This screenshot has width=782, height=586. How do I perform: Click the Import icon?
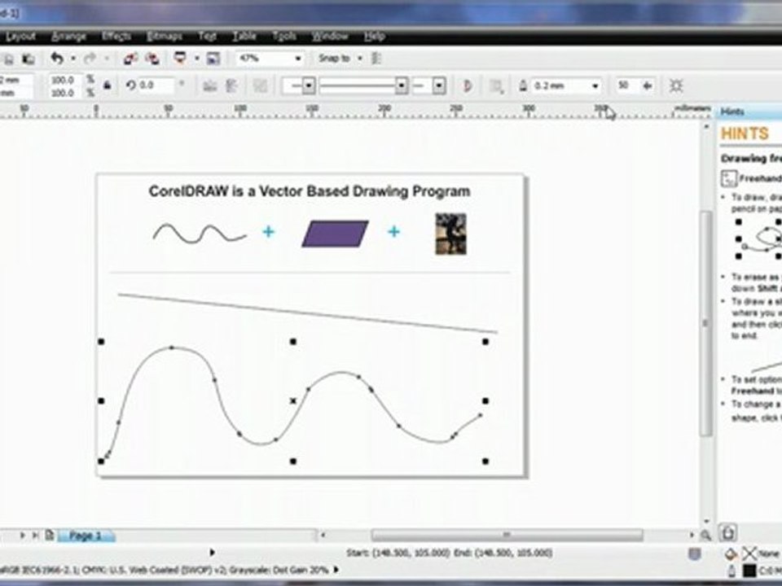(x=130, y=59)
